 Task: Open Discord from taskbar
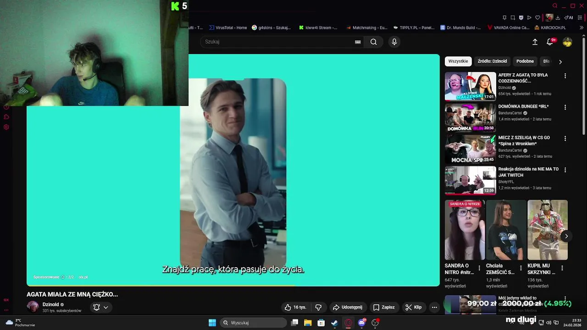362,323
